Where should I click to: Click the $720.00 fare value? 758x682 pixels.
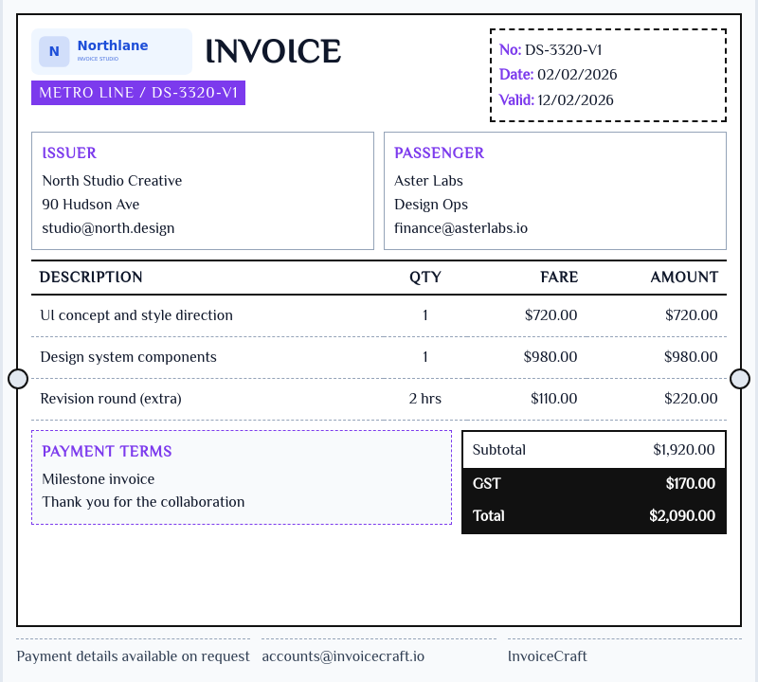[551, 315]
